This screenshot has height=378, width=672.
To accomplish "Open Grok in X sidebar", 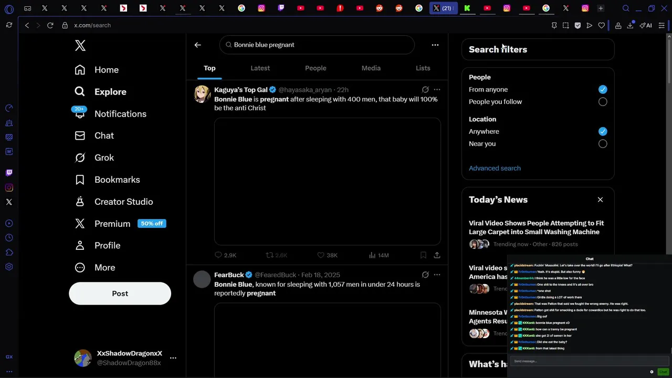I will click(94, 157).
